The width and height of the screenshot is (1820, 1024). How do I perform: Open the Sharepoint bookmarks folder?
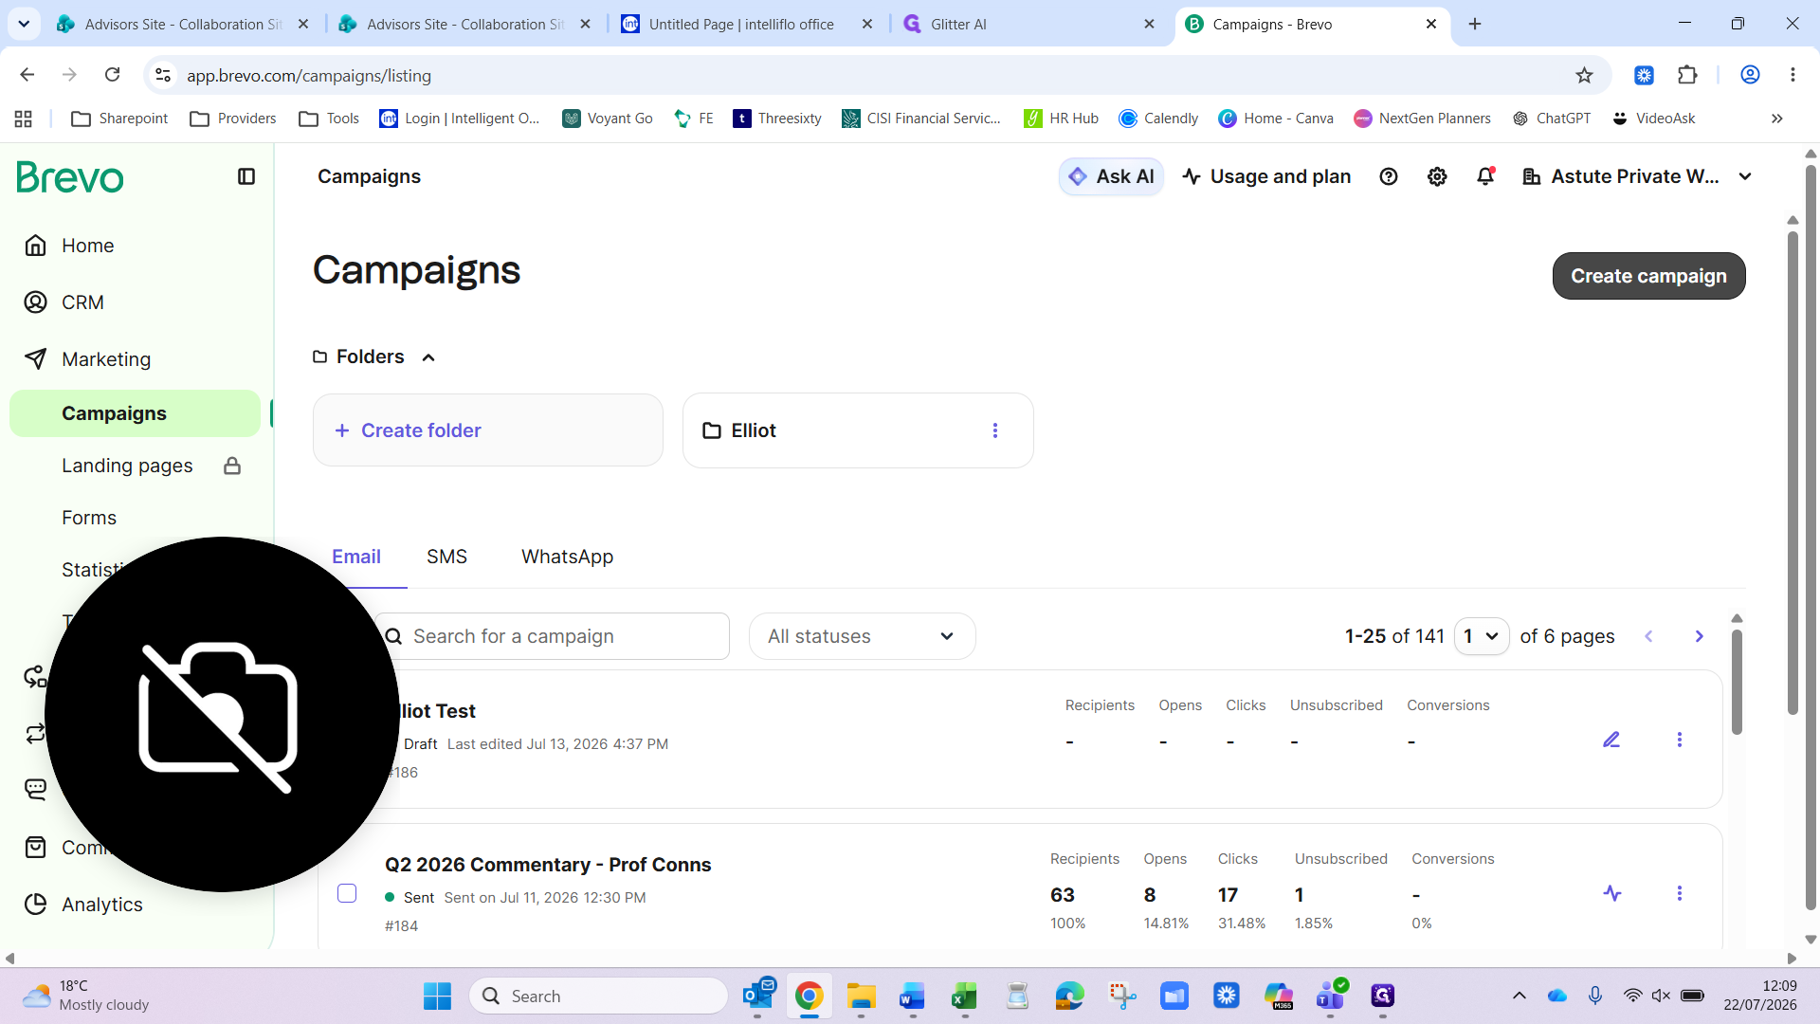[x=119, y=119]
